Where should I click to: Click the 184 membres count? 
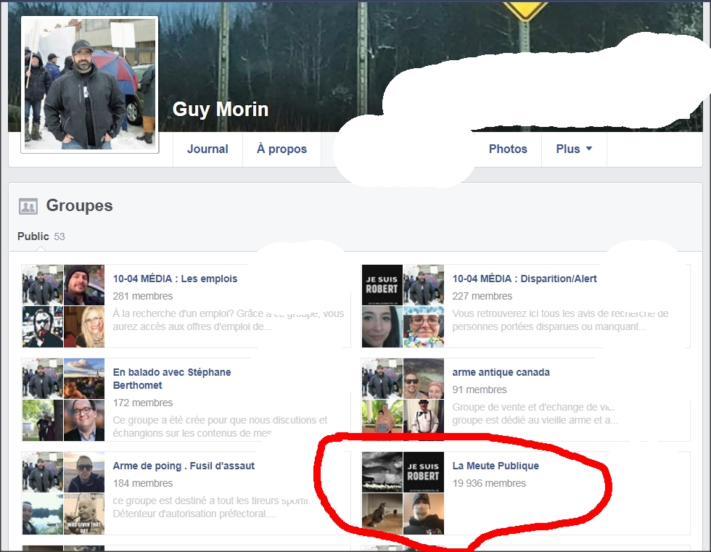143,484
